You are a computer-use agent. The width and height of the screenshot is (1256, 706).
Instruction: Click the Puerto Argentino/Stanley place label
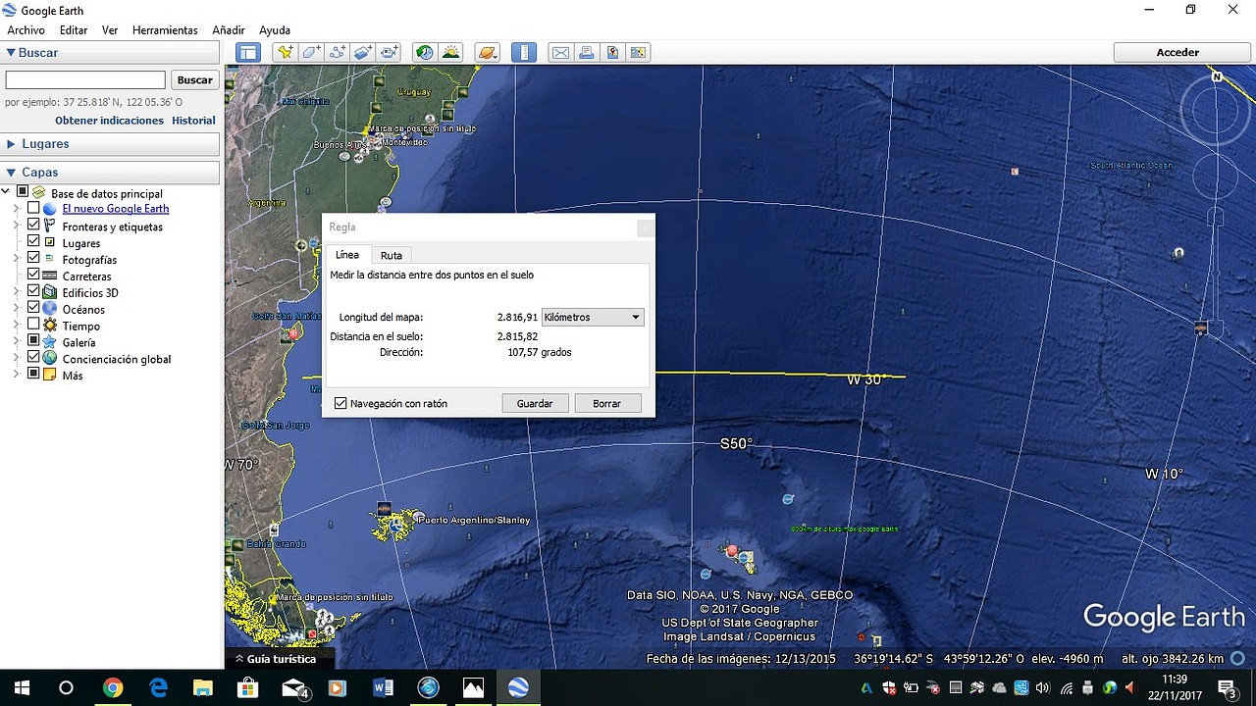pyautogui.click(x=474, y=520)
